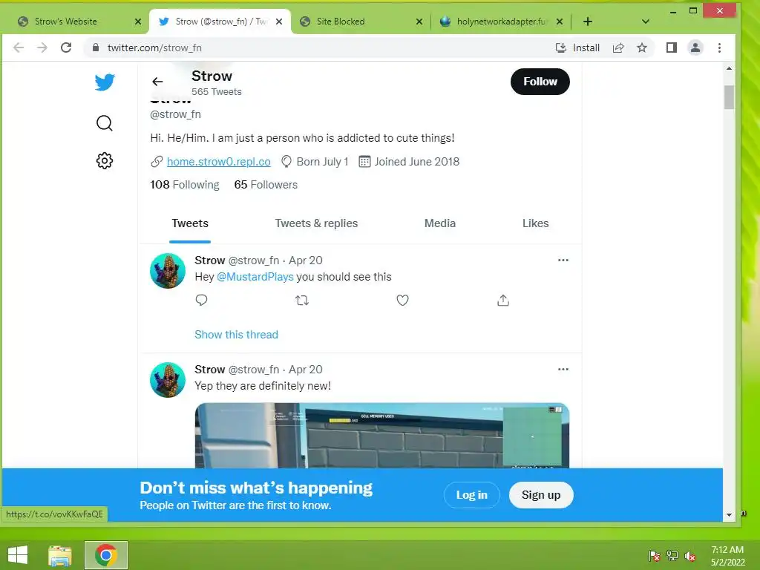Viewport: 760px width, 570px height.
Task: Click Chrome icon in taskbar
Action: (105, 555)
